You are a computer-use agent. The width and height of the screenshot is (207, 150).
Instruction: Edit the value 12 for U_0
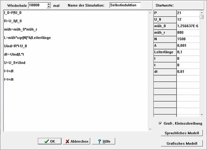click(x=188, y=19)
